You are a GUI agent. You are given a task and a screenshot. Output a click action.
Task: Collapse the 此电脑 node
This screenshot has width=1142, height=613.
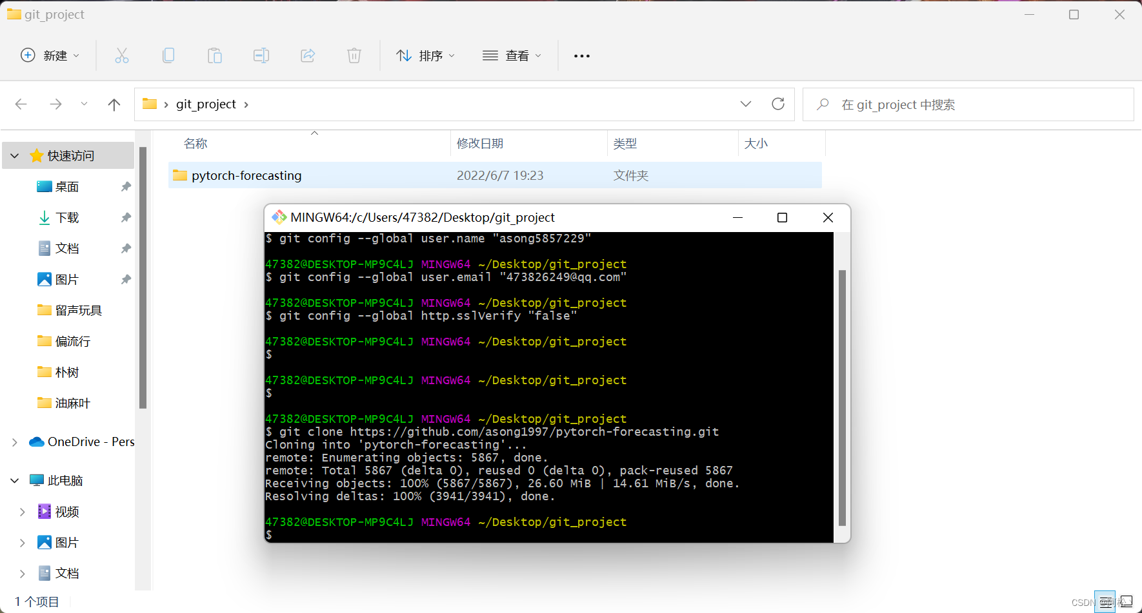click(15, 481)
